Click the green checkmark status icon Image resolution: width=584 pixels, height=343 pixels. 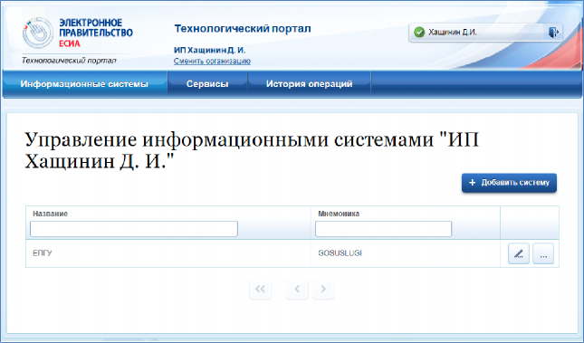tap(419, 33)
